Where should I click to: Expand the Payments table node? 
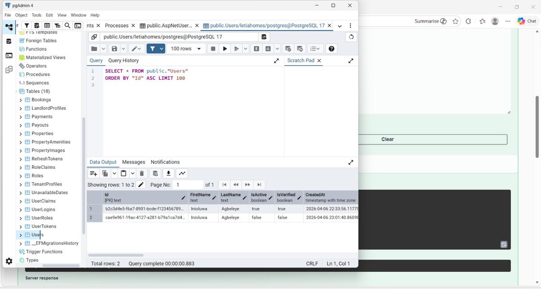[21, 117]
